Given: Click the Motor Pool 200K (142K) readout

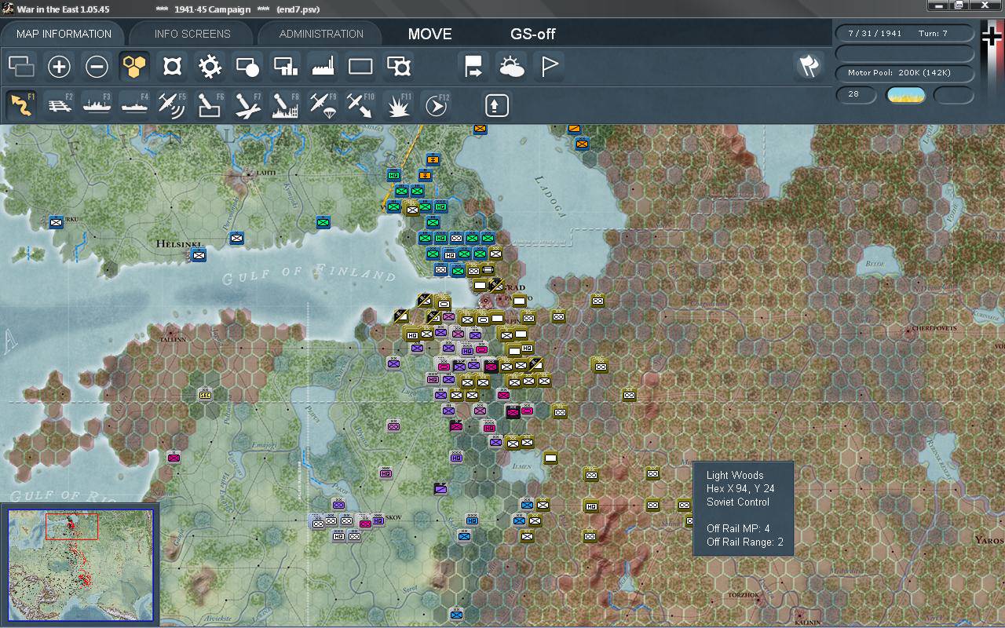Looking at the screenshot, I should coord(904,73).
